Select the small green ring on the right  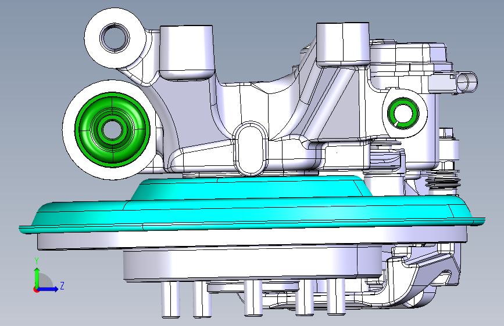coord(403,113)
